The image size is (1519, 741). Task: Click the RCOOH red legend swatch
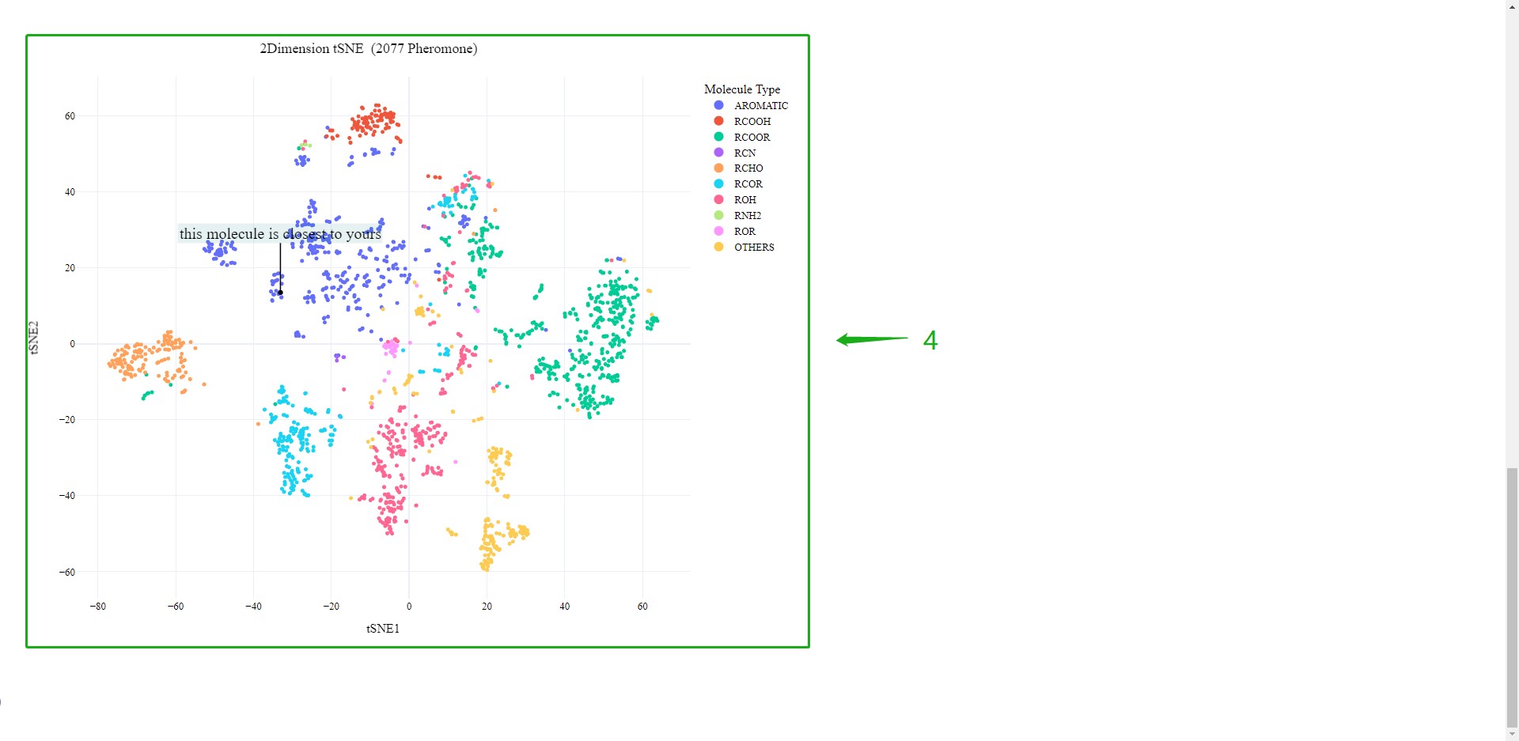point(718,121)
